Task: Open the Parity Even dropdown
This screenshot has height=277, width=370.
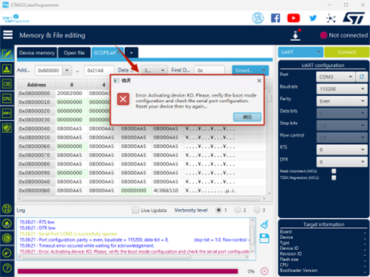Action: click(x=342, y=101)
